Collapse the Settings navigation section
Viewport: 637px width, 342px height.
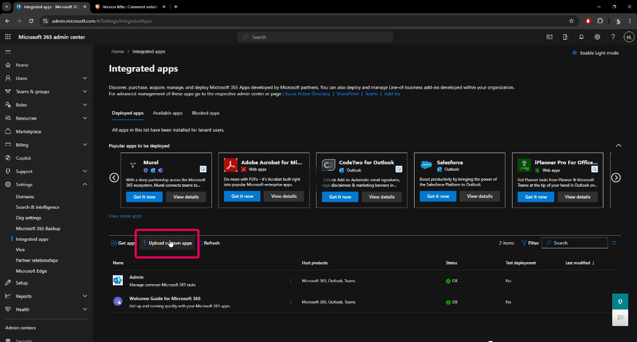coord(85,184)
